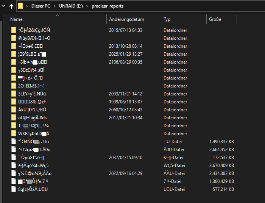The width and height of the screenshot is (265, 203).
Task: Select file name starting with 8q{z
Action: click(x=33, y=189)
